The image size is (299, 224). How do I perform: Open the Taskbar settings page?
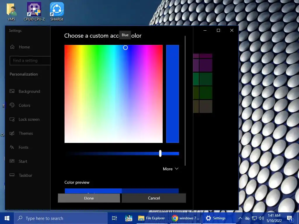[x=25, y=175]
